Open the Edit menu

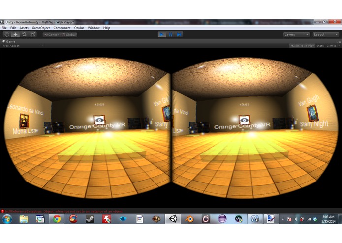tap(13, 28)
